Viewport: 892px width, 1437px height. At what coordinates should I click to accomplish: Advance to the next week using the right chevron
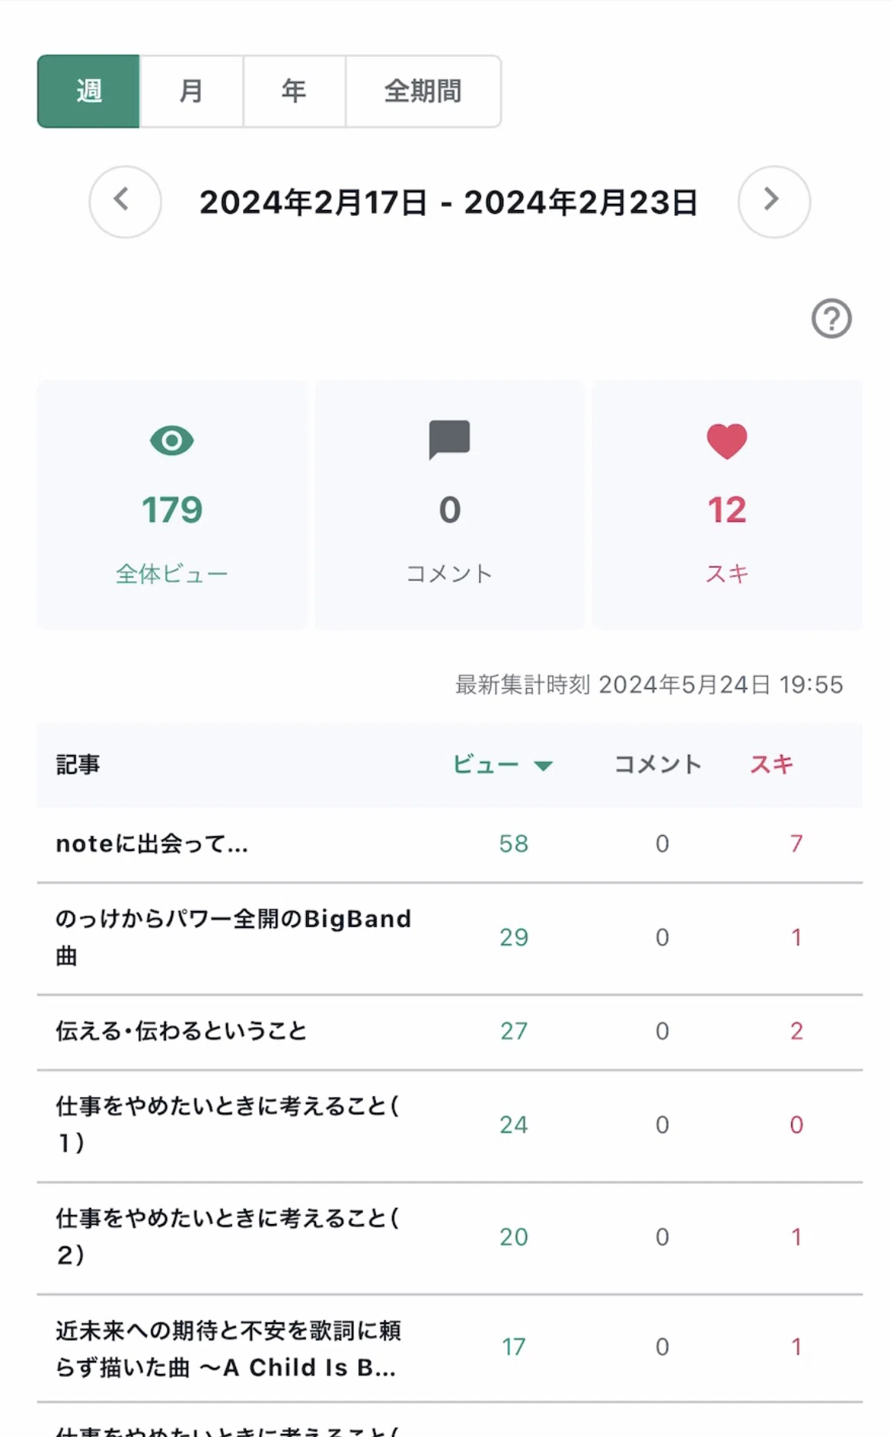774,201
